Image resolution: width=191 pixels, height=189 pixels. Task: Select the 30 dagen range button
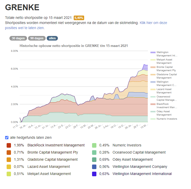click(x=18, y=38)
